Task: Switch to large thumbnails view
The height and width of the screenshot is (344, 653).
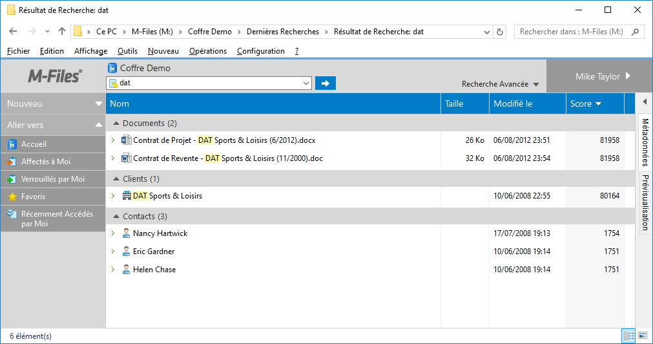Action: 643,336
